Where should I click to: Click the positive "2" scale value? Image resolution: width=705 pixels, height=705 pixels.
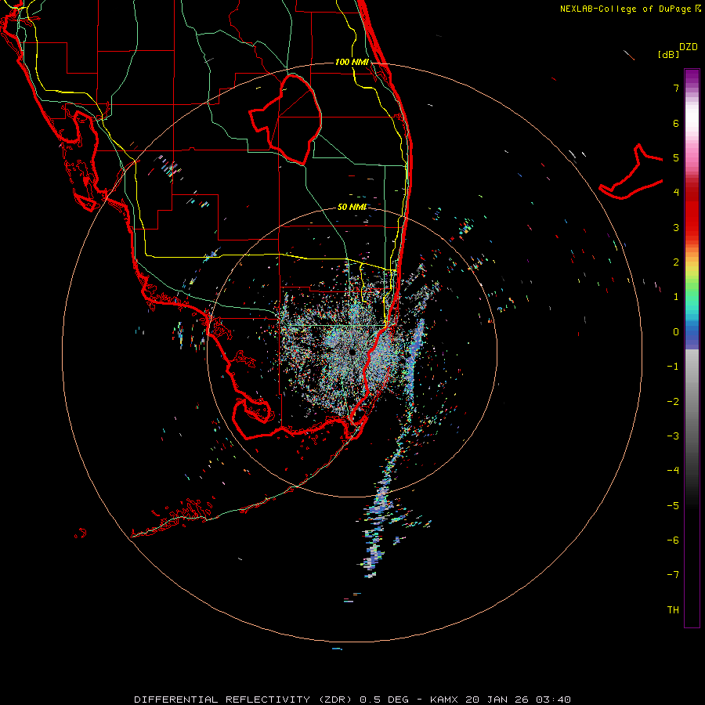[676, 262]
